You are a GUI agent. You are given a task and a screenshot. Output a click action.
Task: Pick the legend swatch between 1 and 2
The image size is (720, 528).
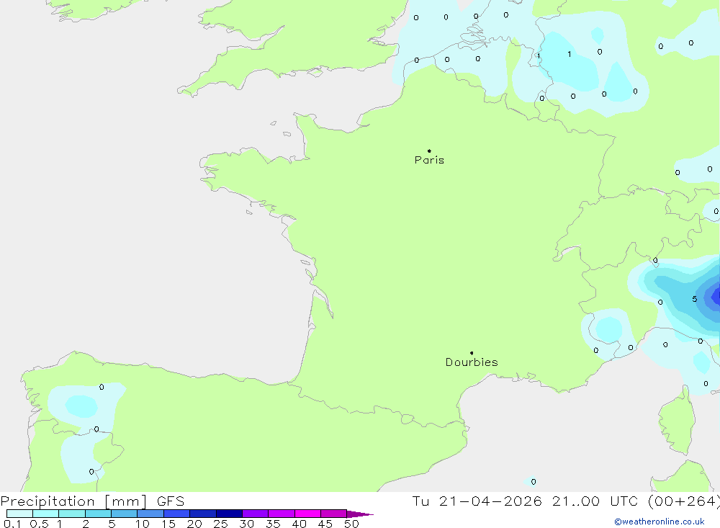click(x=72, y=514)
